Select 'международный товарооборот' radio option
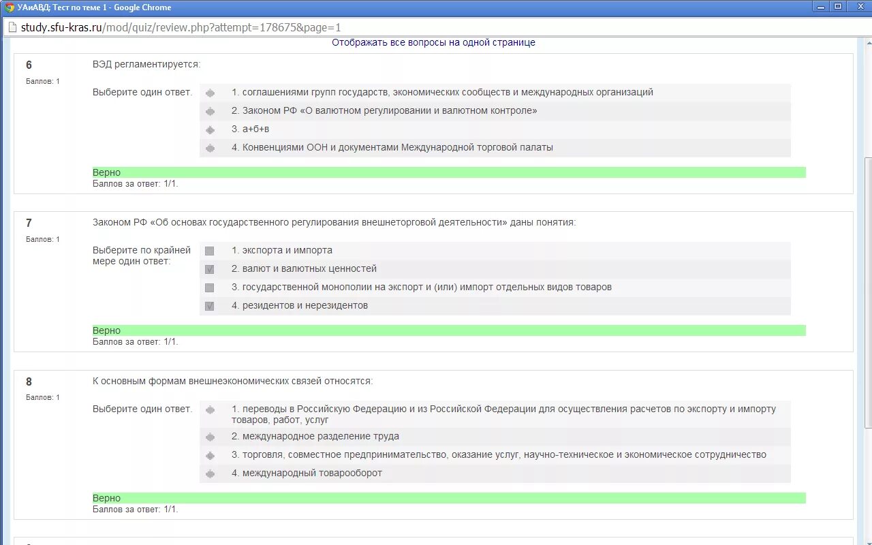This screenshot has width=872, height=545. click(x=211, y=473)
